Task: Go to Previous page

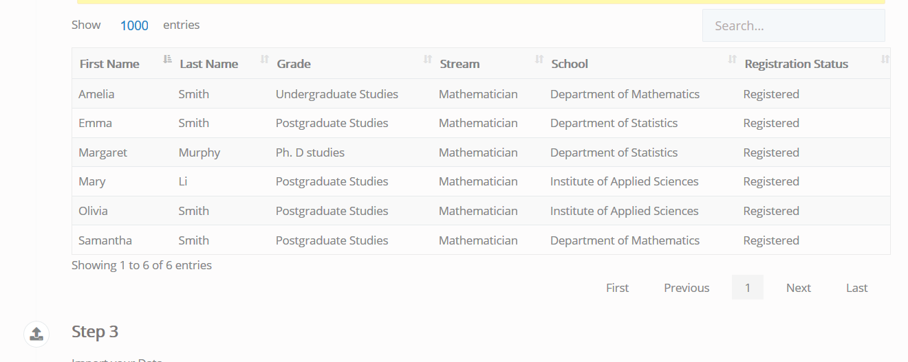Action: (x=687, y=288)
